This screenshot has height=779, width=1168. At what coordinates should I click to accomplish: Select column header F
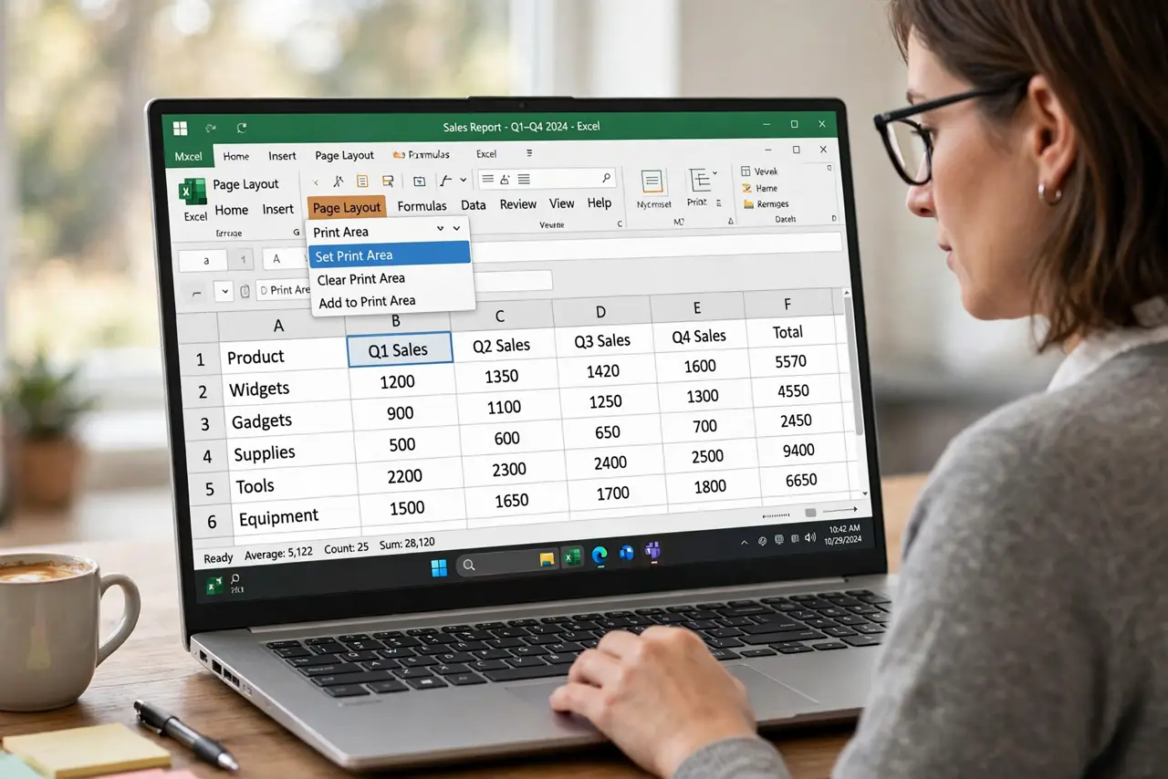pyautogui.click(x=787, y=304)
